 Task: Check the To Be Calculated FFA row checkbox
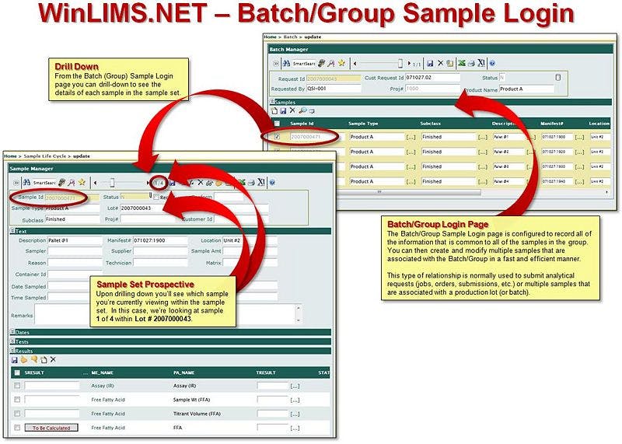click(17, 428)
